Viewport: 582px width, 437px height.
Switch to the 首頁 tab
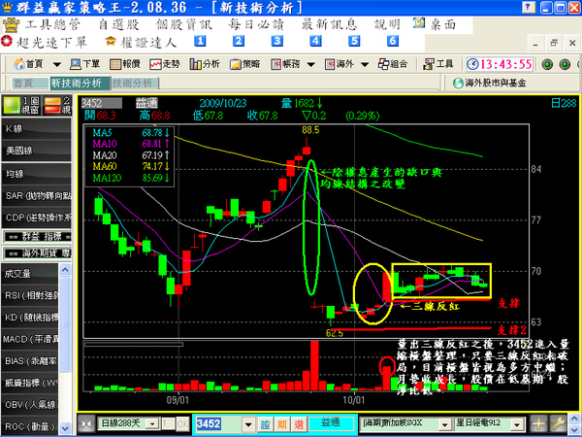tap(30, 84)
